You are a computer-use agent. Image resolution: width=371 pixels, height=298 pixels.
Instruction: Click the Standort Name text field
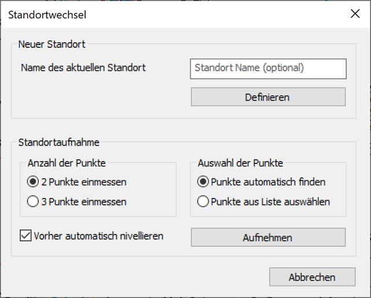(x=268, y=68)
